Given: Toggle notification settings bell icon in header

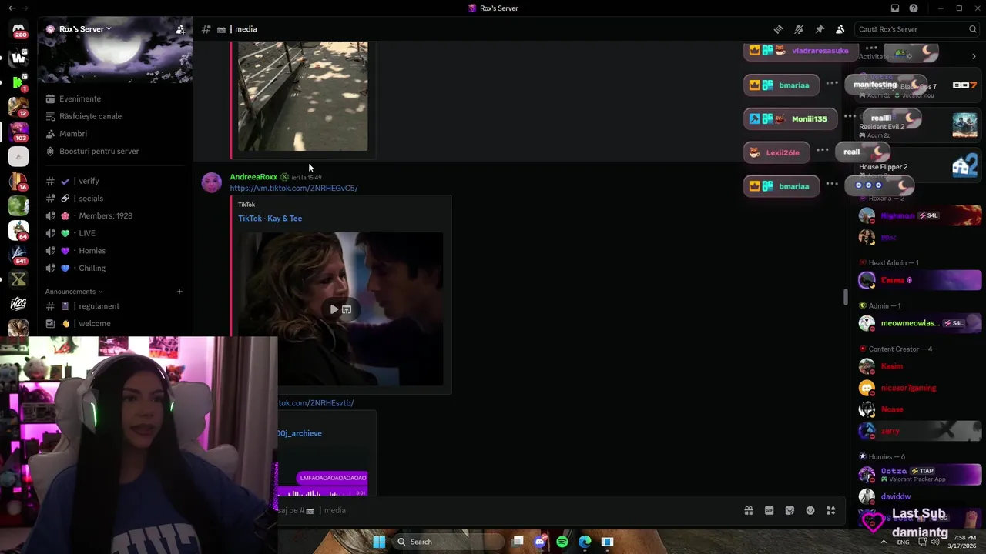Looking at the screenshot, I should (799, 29).
